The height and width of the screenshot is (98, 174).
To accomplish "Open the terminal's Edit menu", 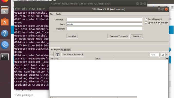I will [24, 9].
